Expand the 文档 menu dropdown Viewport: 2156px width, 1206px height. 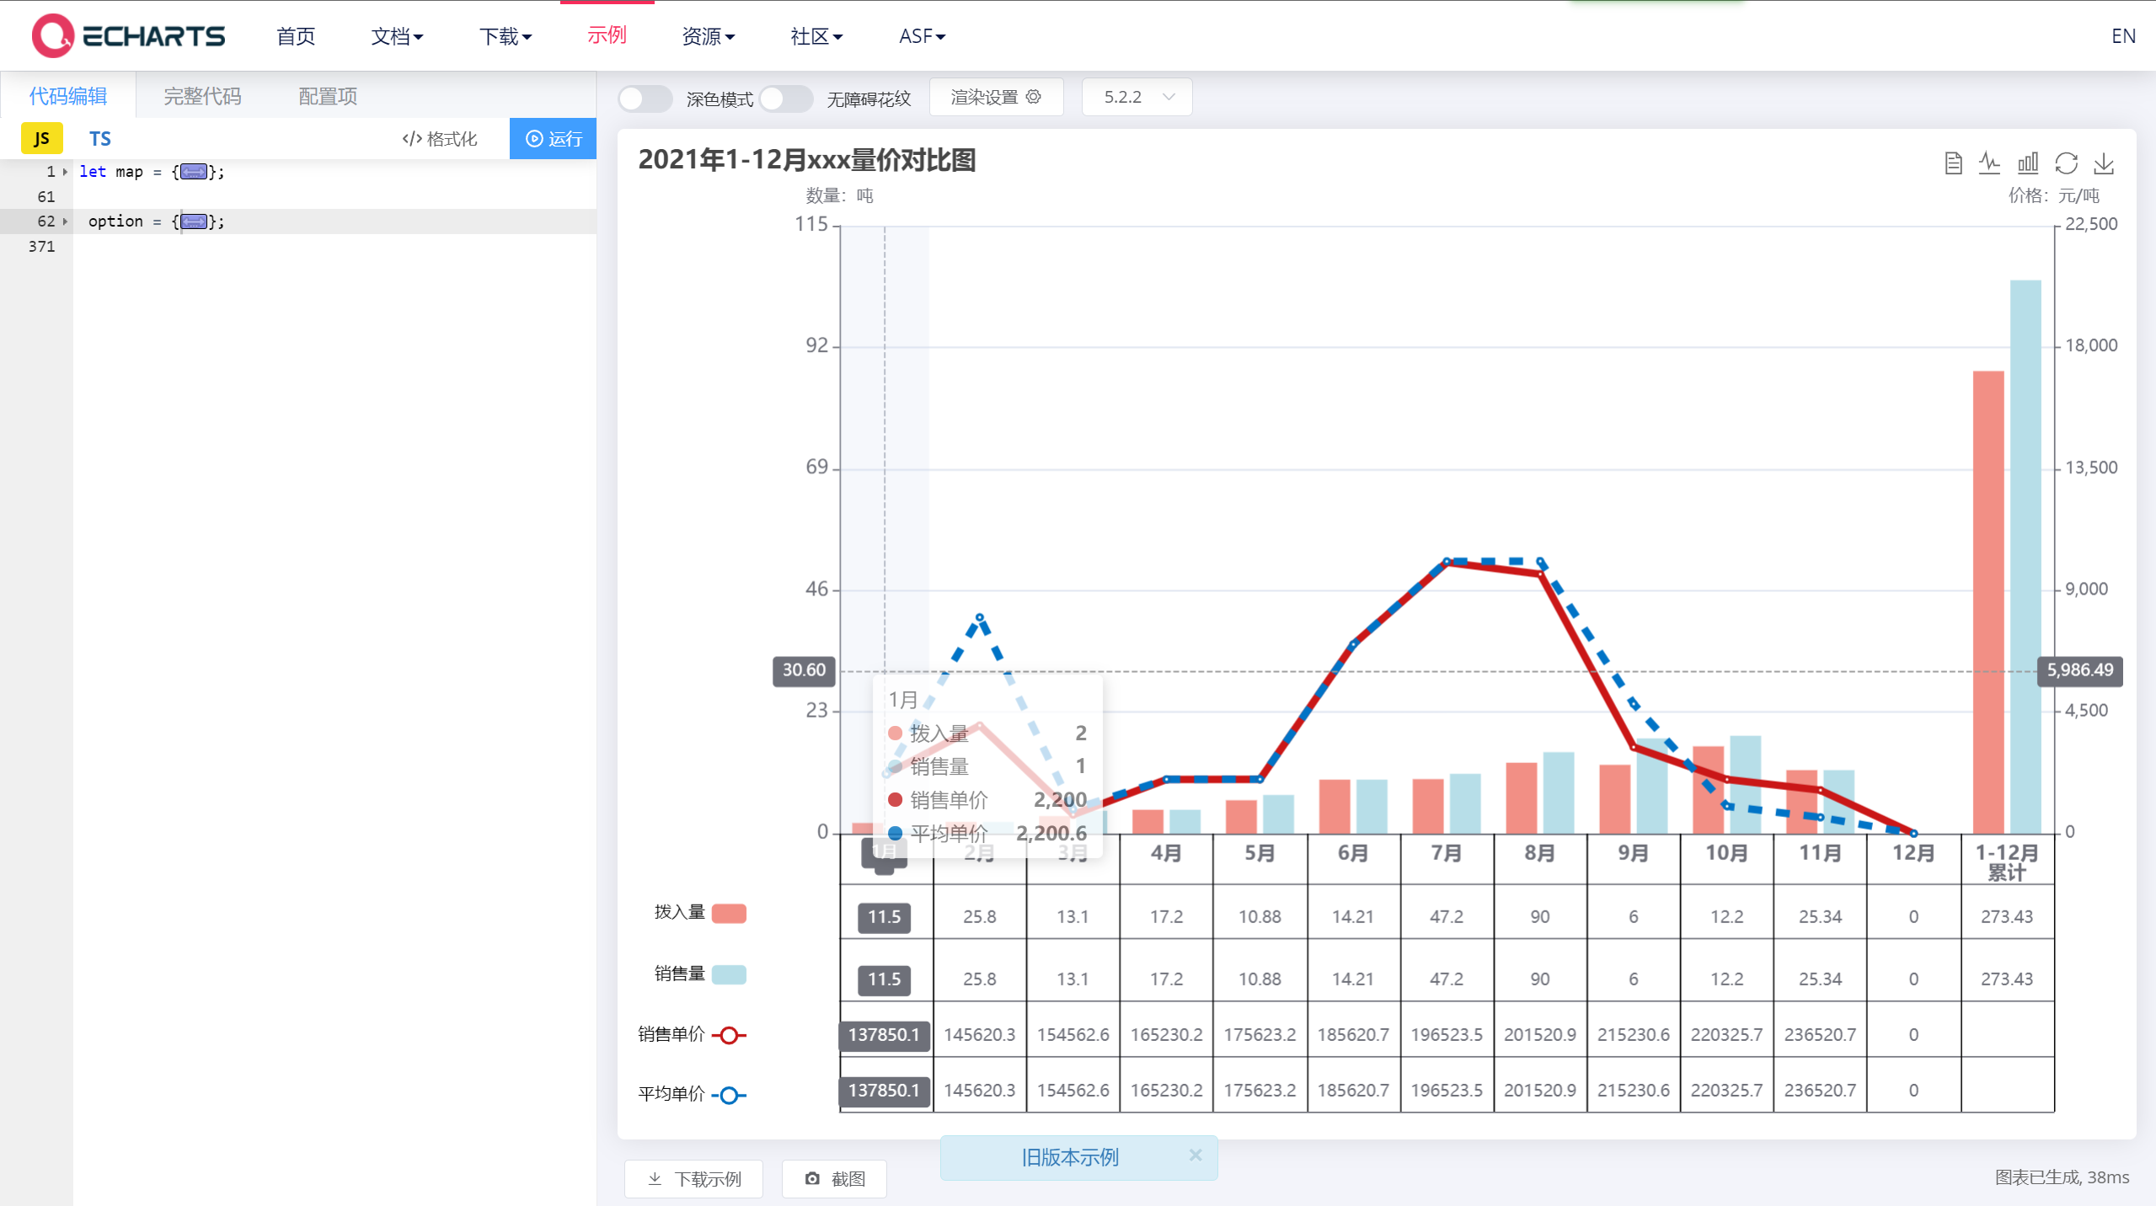396,35
